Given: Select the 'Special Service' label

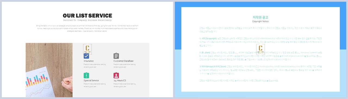Looking at the screenshot, I should [91, 80].
